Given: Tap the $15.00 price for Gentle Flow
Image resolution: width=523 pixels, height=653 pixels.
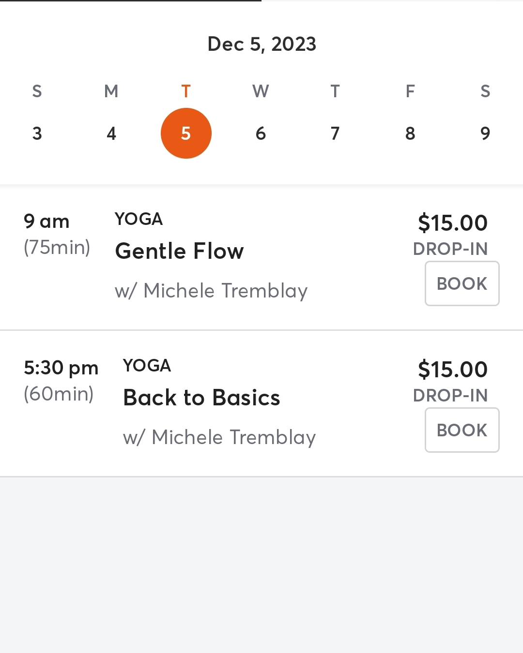Looking at the screenshot, I should 452,223.
